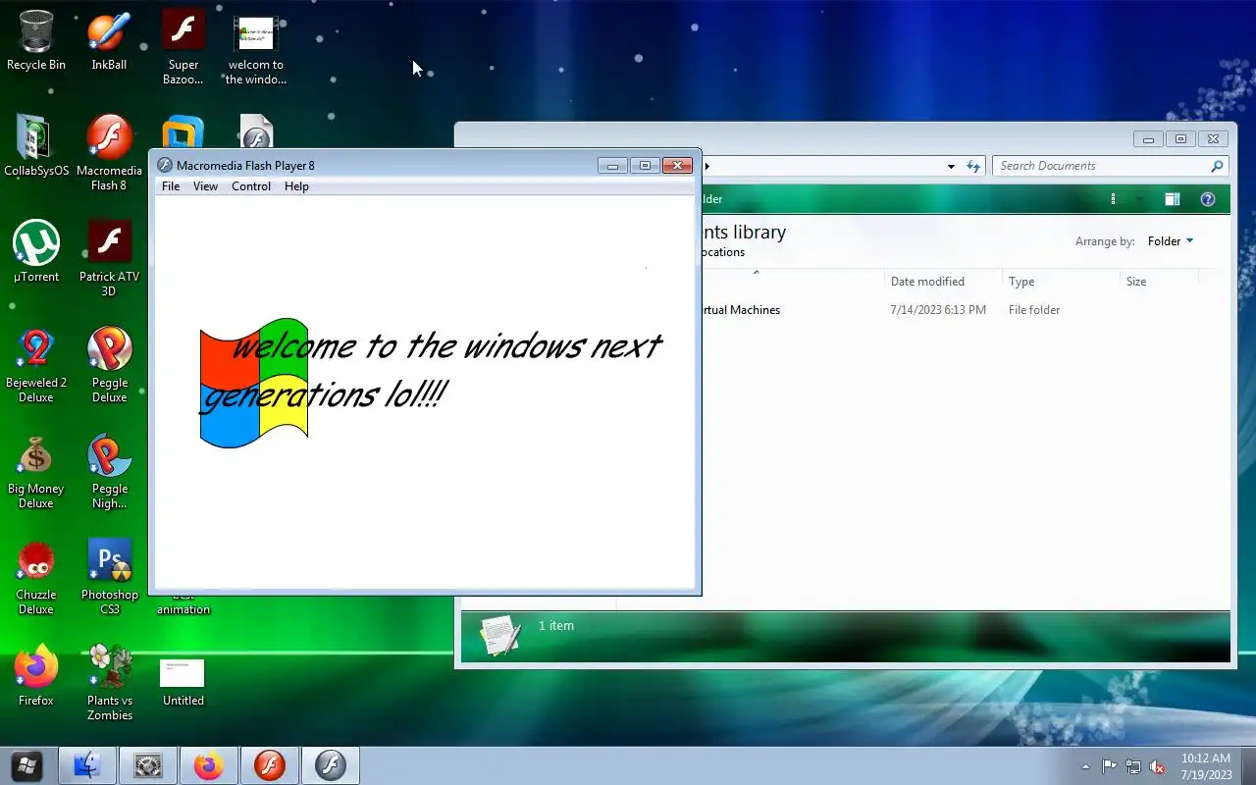Launch Bejeweled 2 Deluxe from desktop
This screenshot has height=785, width=1256.
[x=36, y=364]
